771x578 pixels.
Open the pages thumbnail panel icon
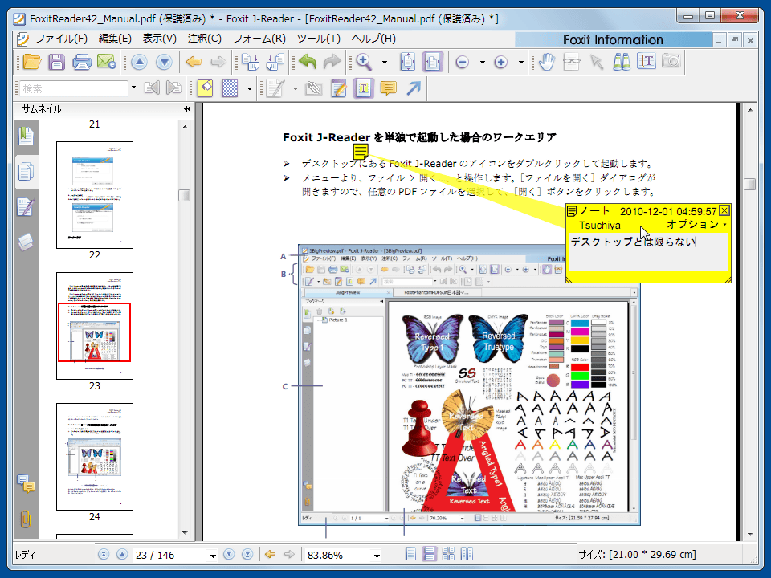point(26,172)
